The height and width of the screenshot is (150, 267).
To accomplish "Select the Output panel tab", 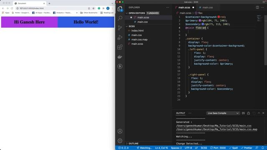I will point(181,113).
